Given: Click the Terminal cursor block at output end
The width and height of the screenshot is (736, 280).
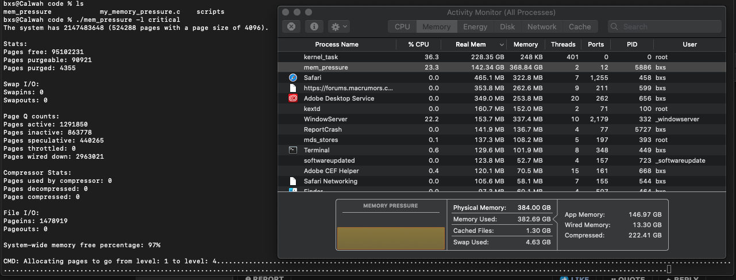Looking at the screenshot, I should (669, 269).
